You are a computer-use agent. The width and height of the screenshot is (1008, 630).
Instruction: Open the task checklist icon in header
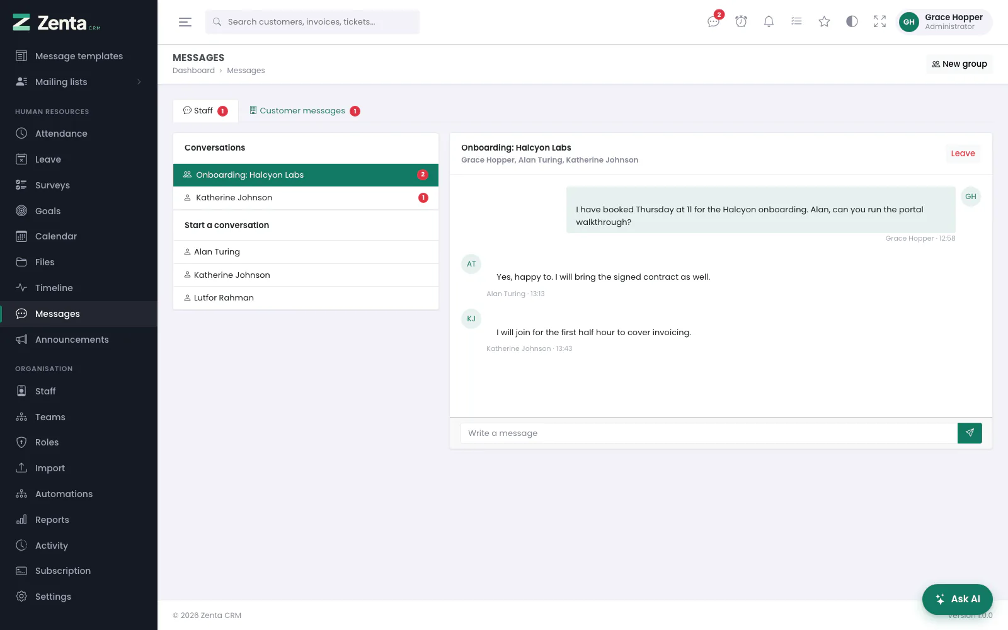click(796, 21)
